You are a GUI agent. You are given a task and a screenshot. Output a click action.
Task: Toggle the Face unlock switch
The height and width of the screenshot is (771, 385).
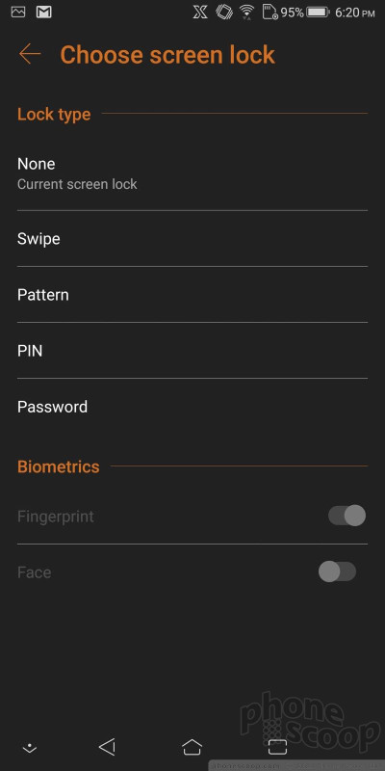coord(338,572)
